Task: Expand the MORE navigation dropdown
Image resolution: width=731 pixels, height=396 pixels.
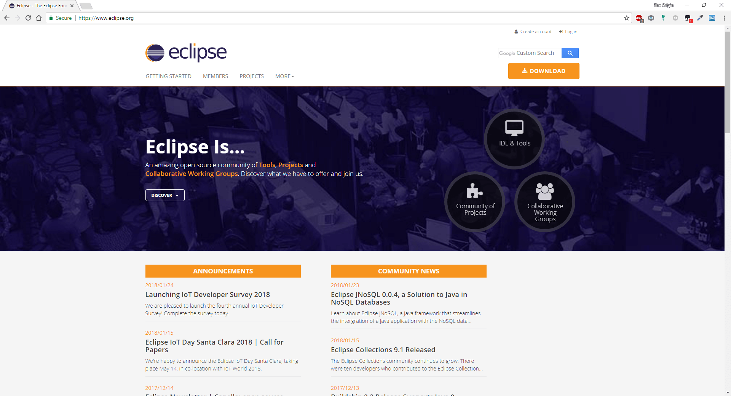Action: click(284, 76)
